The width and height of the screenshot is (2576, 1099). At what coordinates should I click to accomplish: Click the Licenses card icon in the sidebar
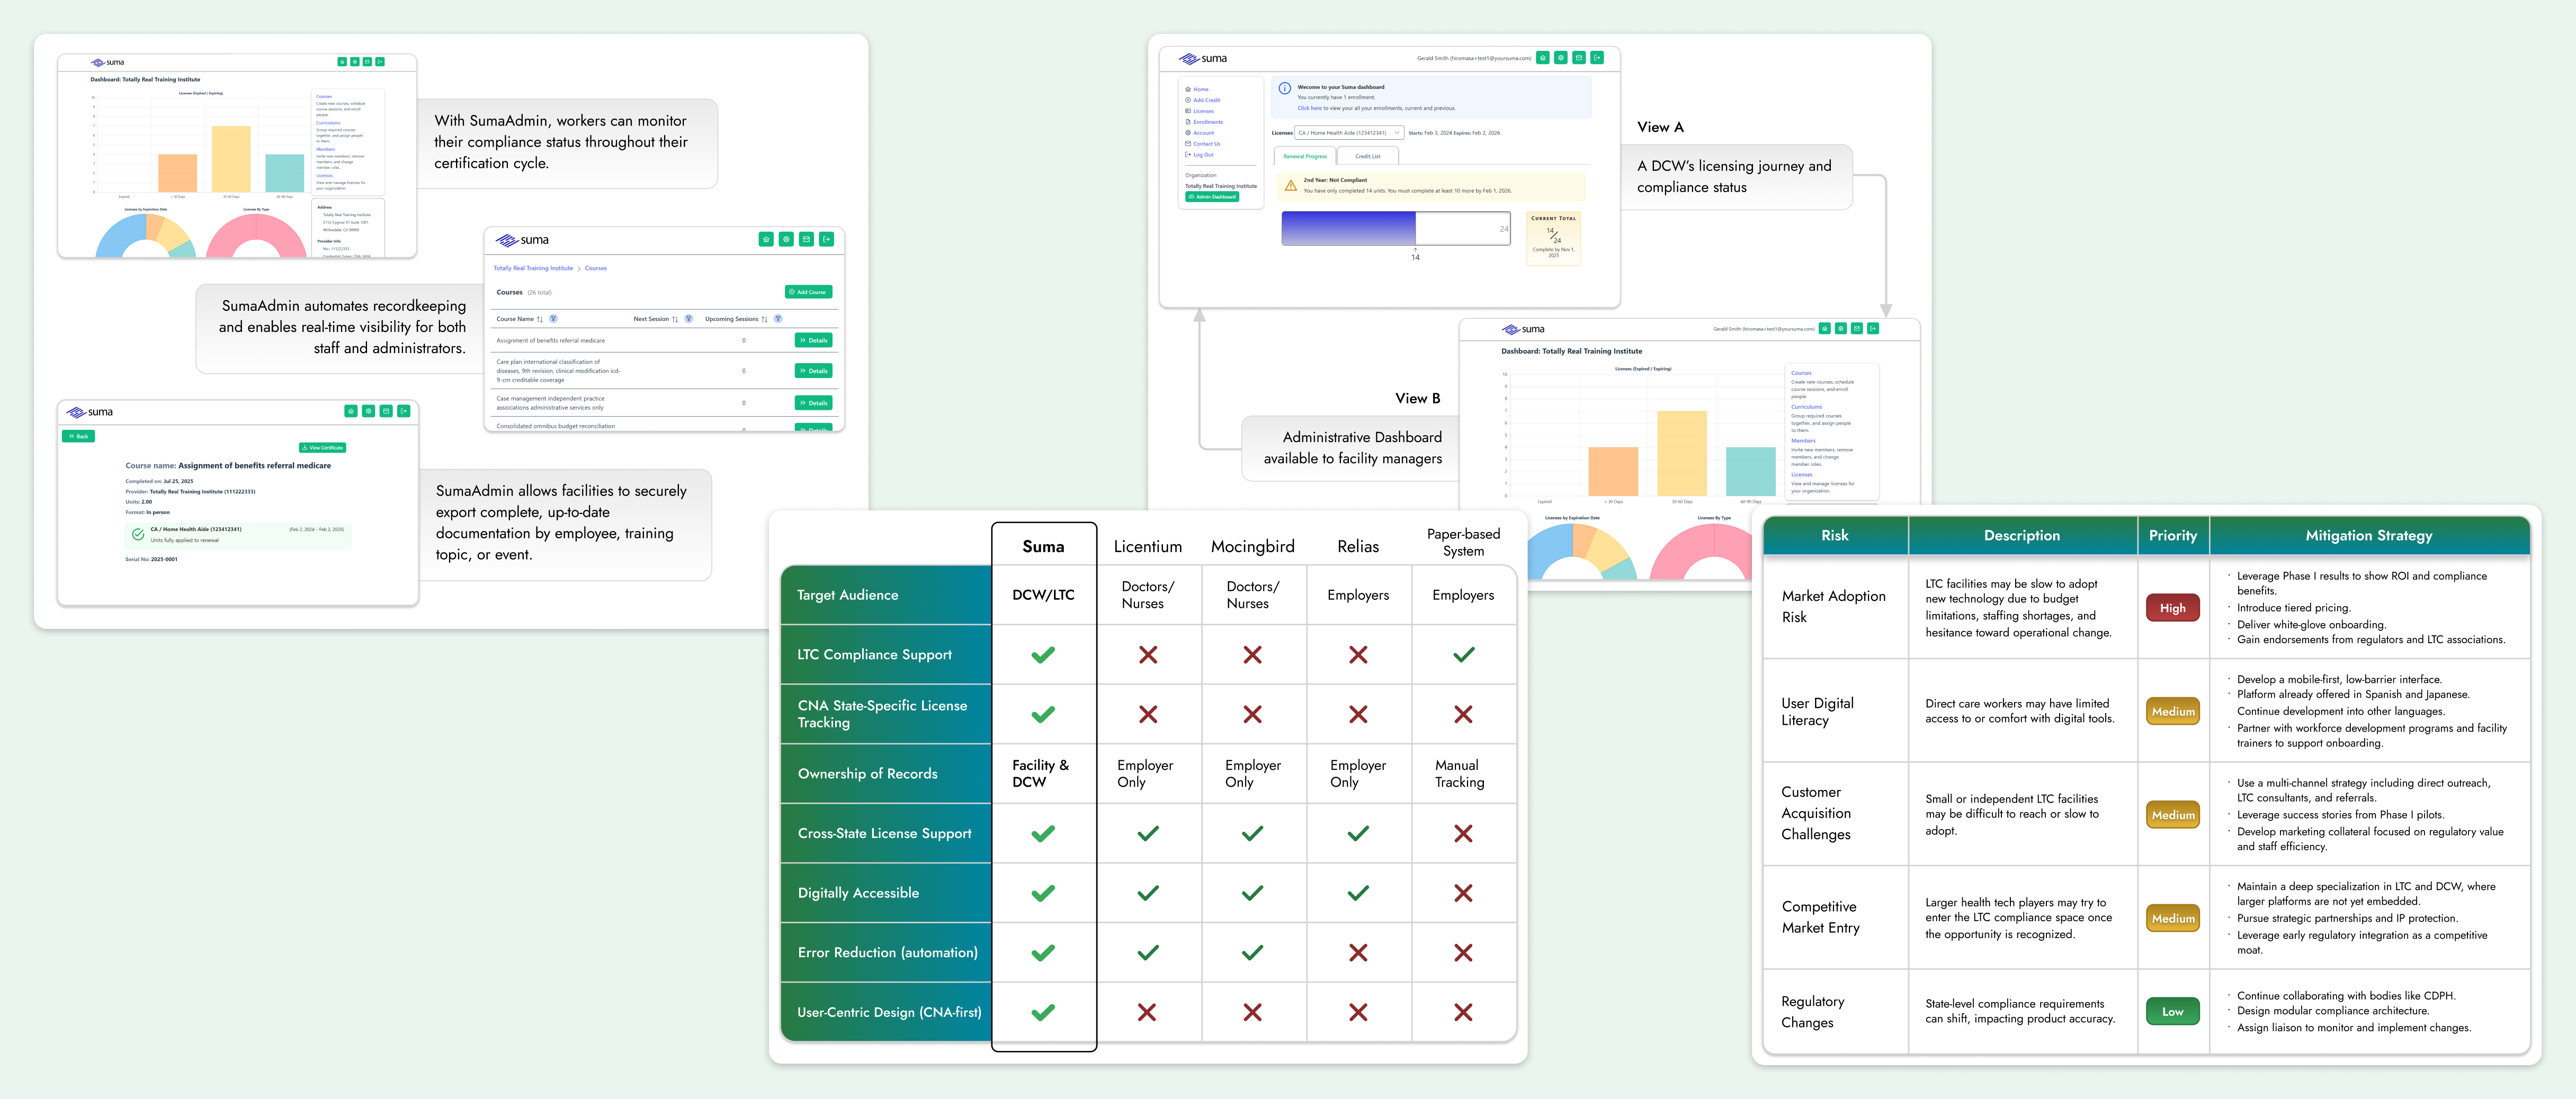tap(1188, 111)
